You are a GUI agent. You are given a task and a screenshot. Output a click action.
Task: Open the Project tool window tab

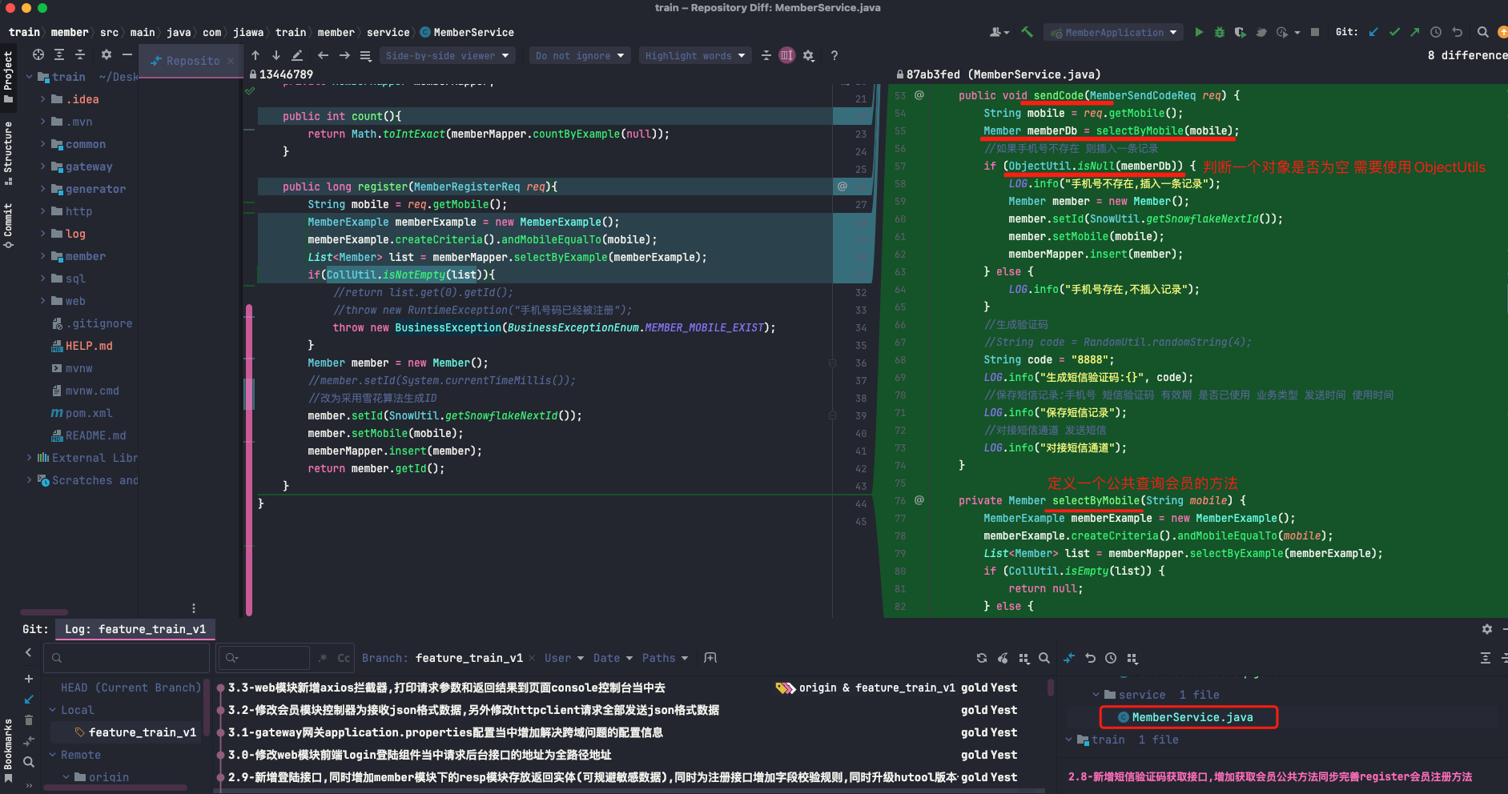[8, 77]
